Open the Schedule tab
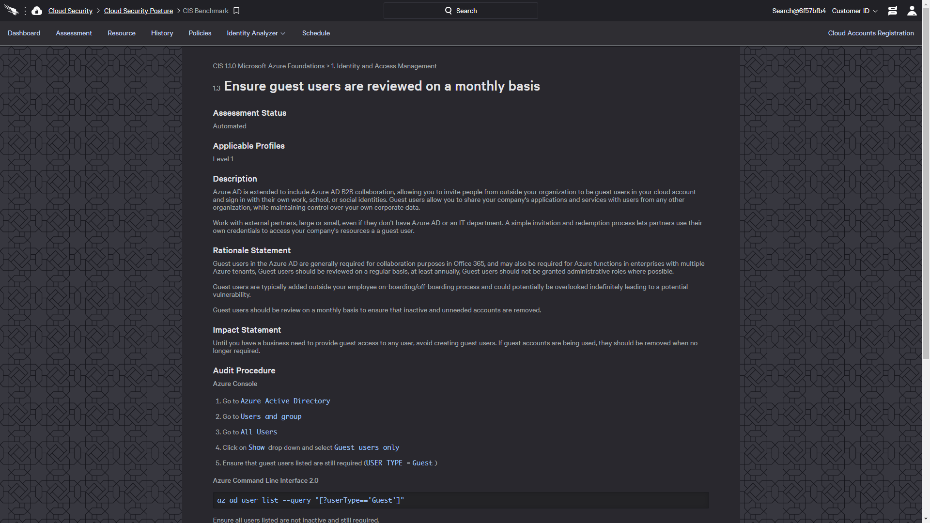The image size is (930, 523). pos(316,33)
